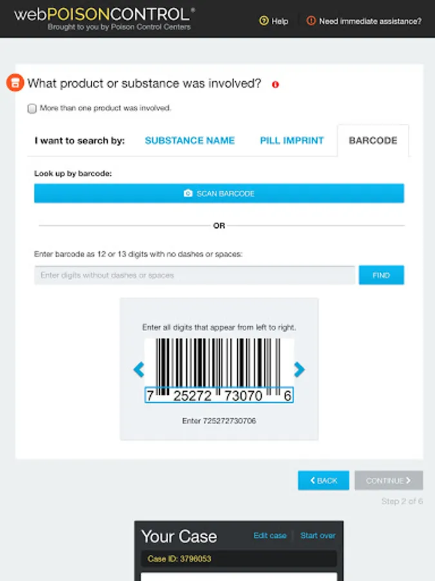Click the orange product icon before the question
Image resolution: width=435 pixels, height=581 pixels.
15,83
